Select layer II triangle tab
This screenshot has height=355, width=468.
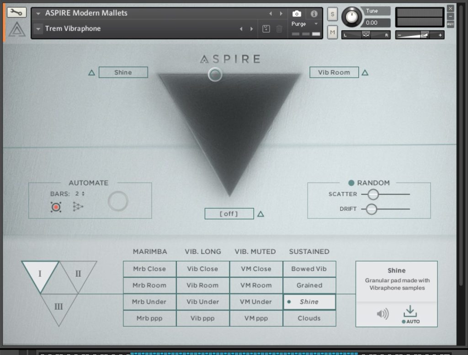tap(78, 274)
